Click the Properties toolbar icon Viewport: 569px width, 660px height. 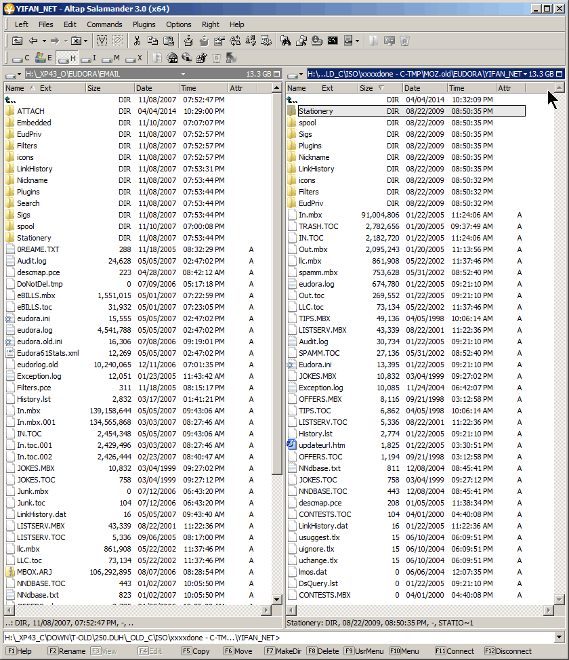(x=219, y=41)
